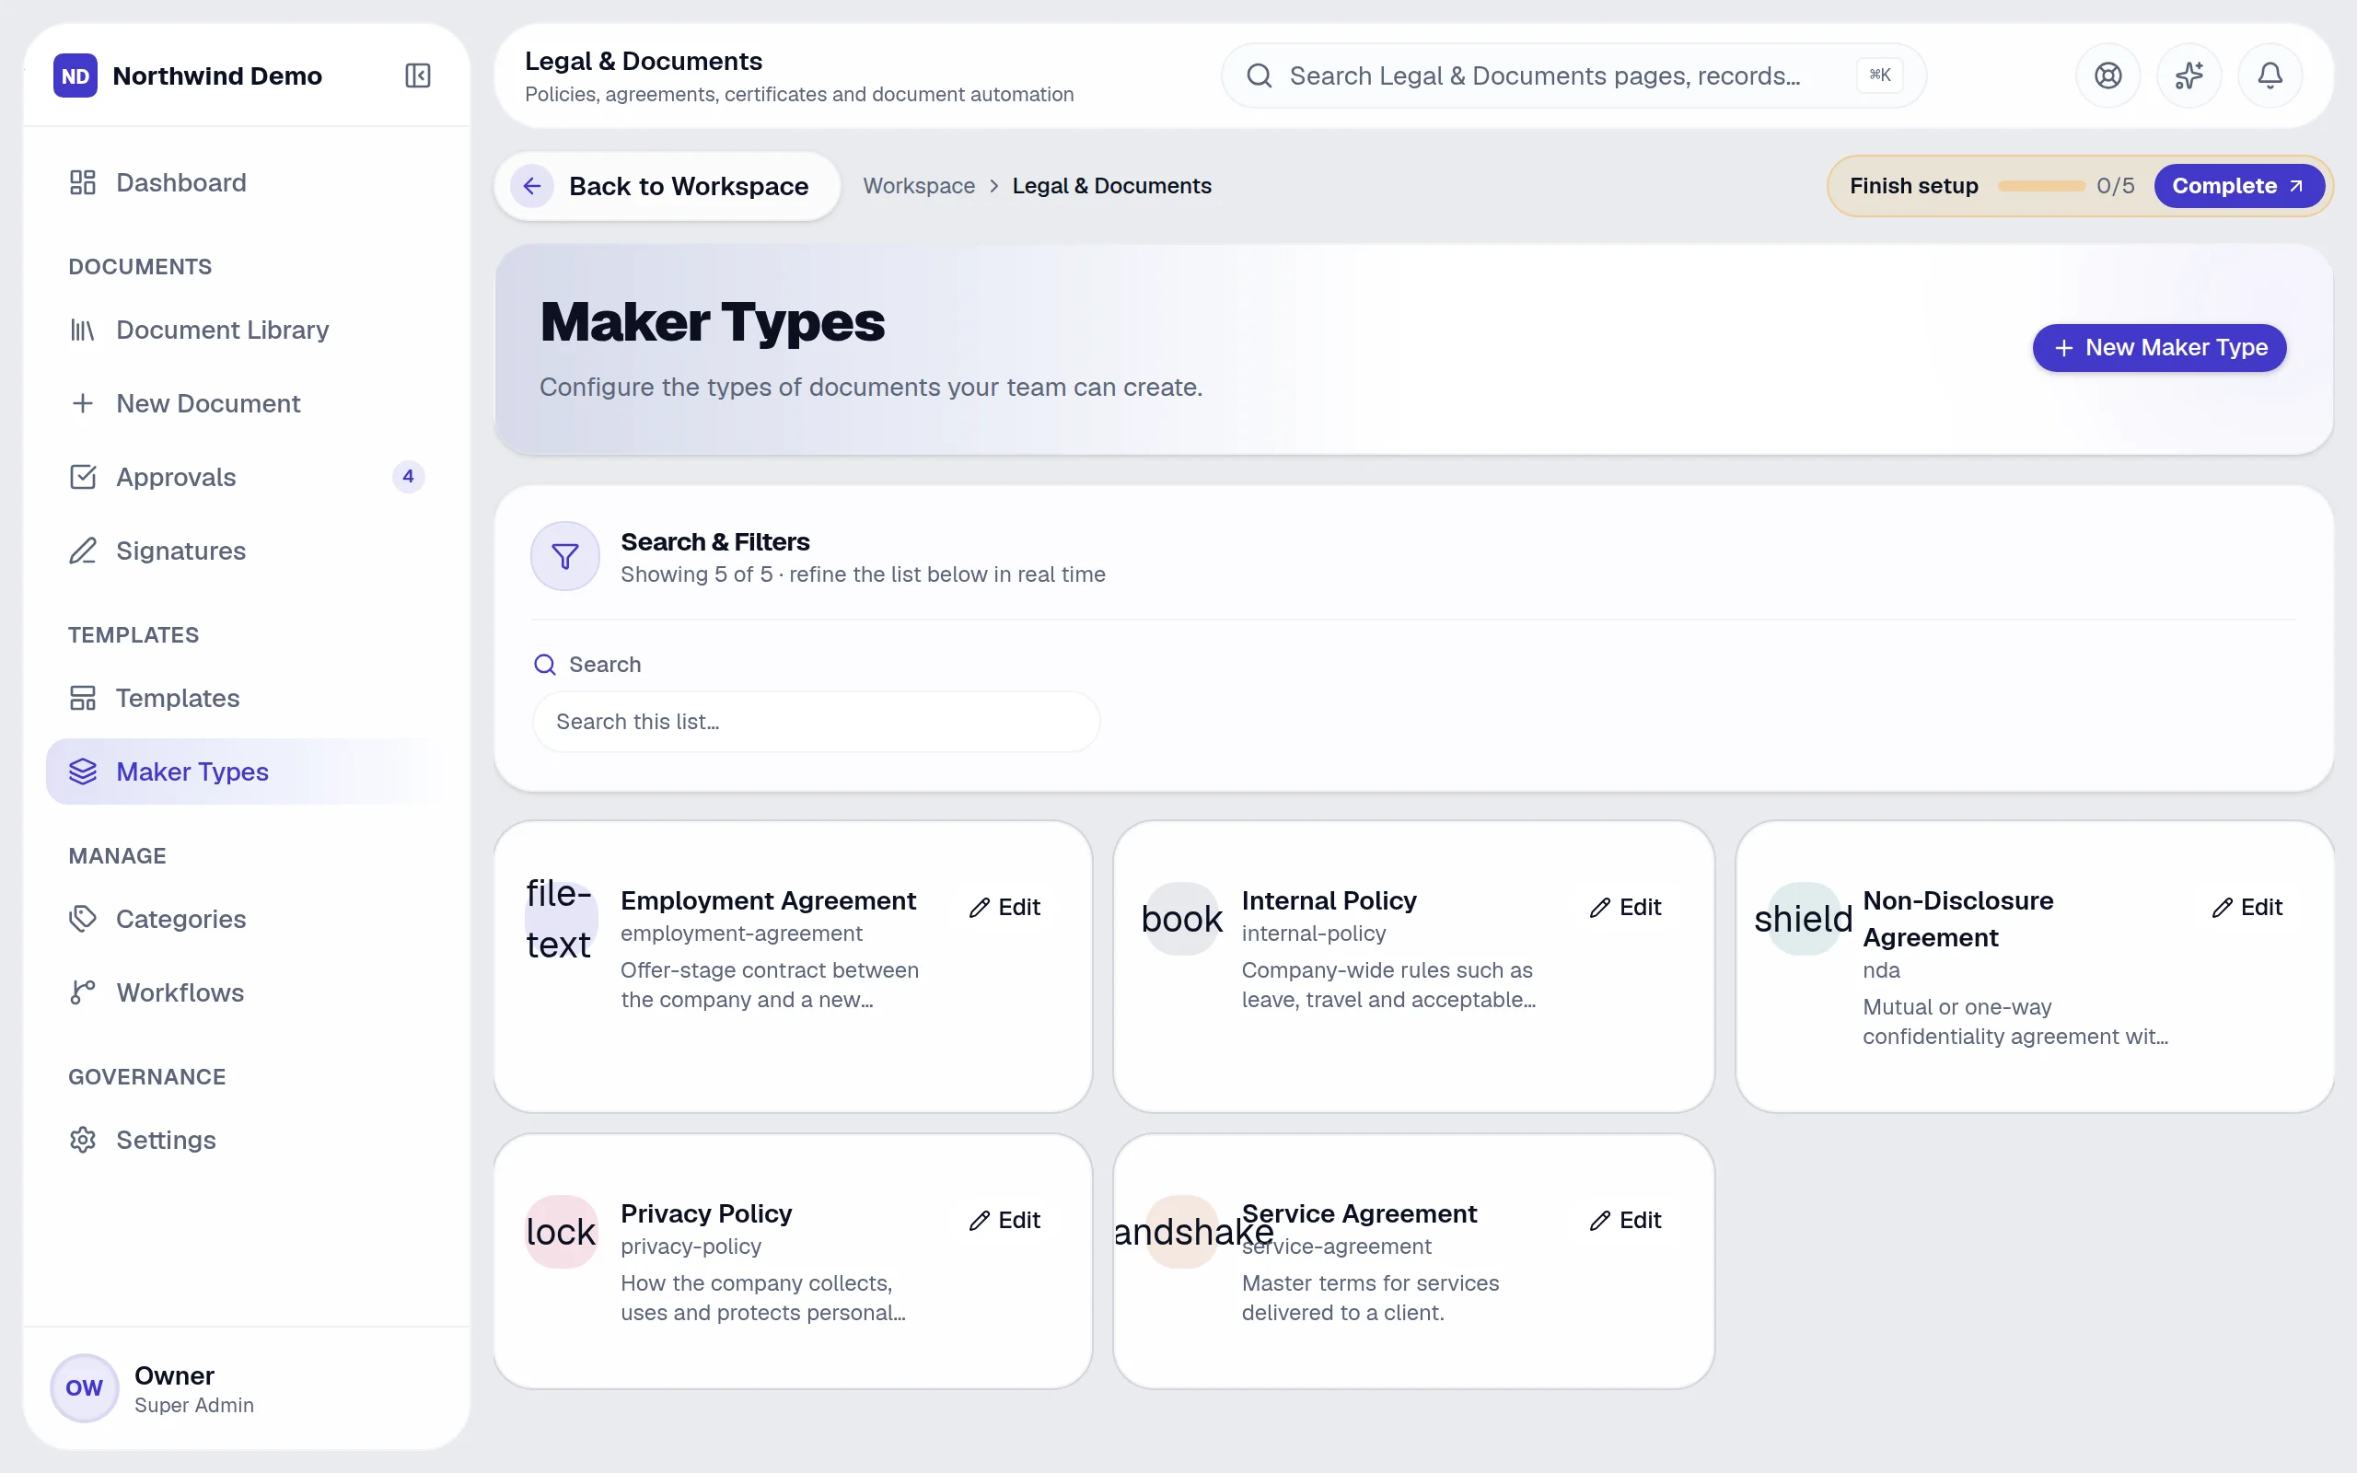Click the header search magnifier icon

click(1260, 76)
